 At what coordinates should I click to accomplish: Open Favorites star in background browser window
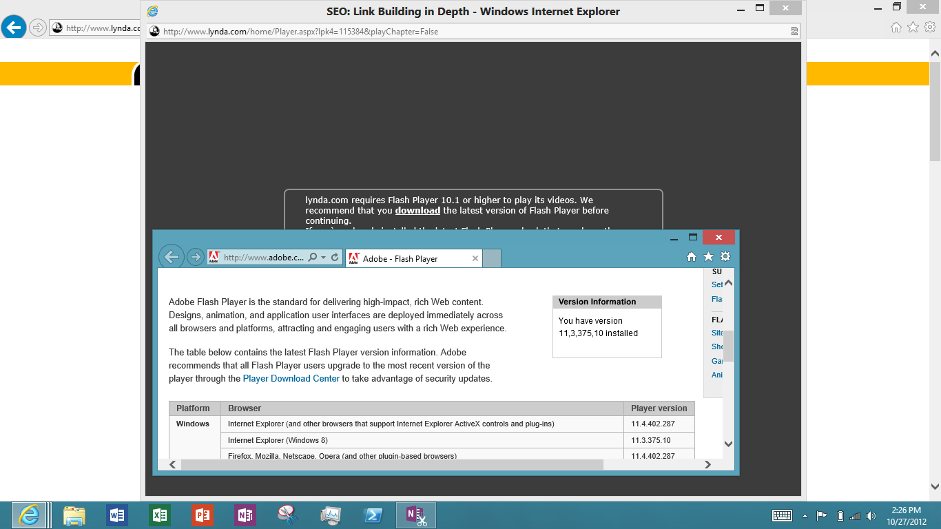[x=913, y=28]
